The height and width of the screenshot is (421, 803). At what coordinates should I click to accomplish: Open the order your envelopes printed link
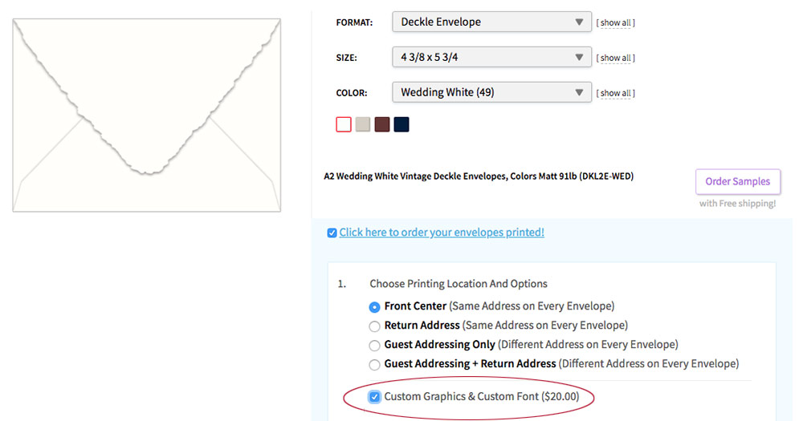442,233
